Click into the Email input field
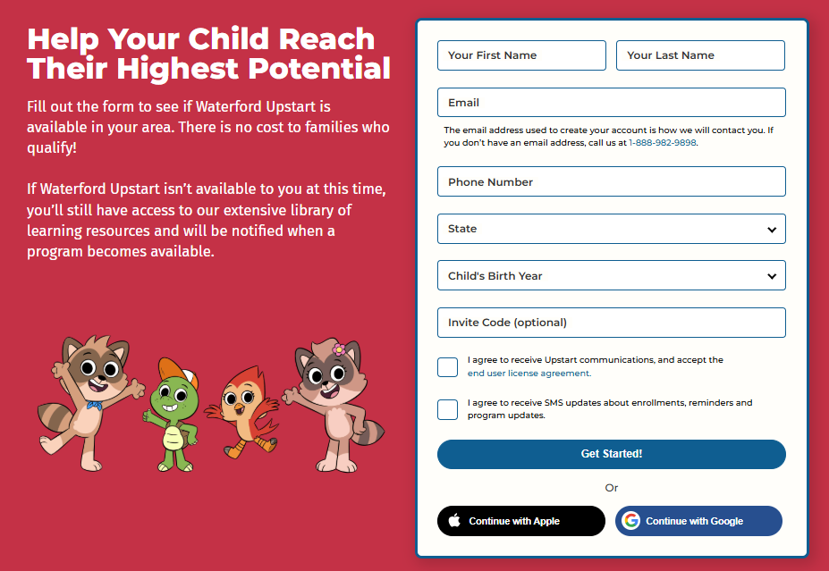This screenshot has width=829, height=571. pyautogui.click(x=611, y=103)
